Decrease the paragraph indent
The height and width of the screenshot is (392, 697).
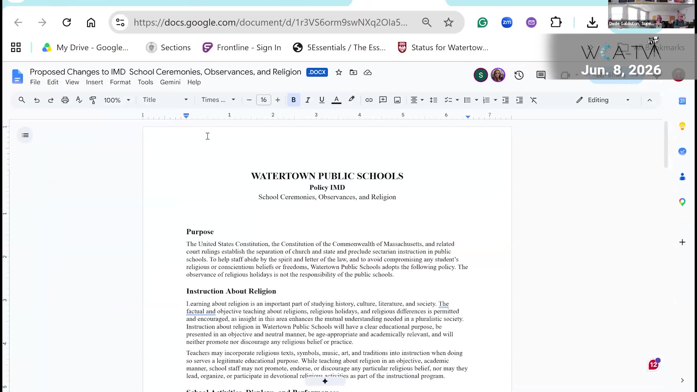coord(505,100)
